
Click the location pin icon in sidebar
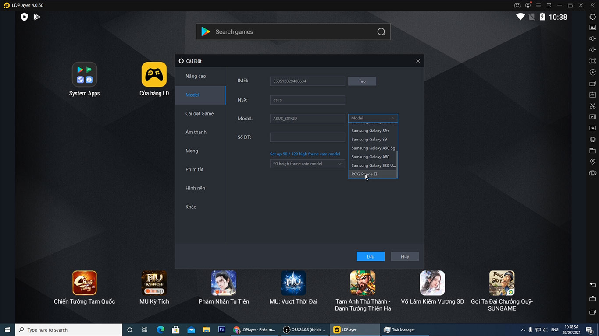pos(592,162)
